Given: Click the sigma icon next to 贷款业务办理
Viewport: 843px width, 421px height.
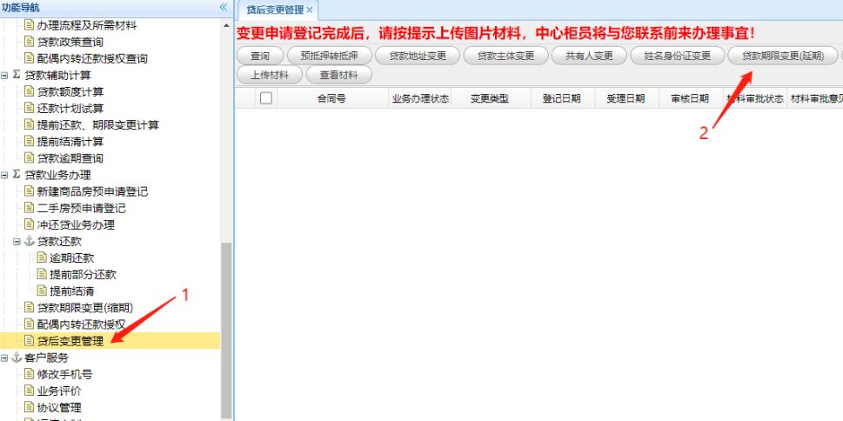Looking at the screenshot, I should pos(17,175).
